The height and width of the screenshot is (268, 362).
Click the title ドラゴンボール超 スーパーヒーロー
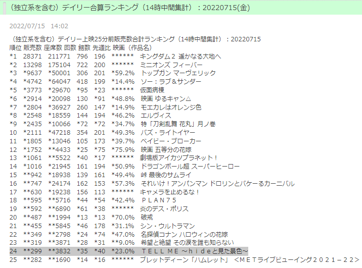190,167
